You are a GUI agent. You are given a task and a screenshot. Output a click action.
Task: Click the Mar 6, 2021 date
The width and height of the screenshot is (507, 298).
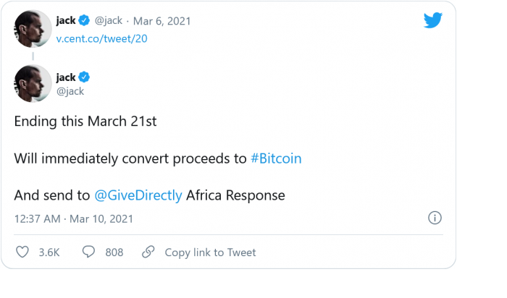tap(164, 21)
